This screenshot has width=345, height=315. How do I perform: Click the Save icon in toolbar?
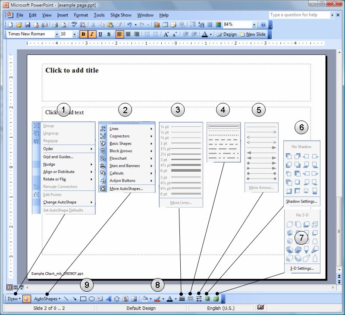pyautogui.click(x=27, y=25)
